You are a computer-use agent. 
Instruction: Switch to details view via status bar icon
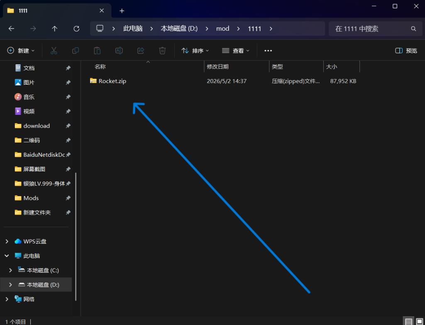pyautogui.click(x=408, y=322)
